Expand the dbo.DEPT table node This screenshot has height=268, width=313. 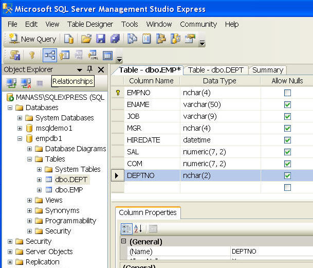click(x=40, y=180)
